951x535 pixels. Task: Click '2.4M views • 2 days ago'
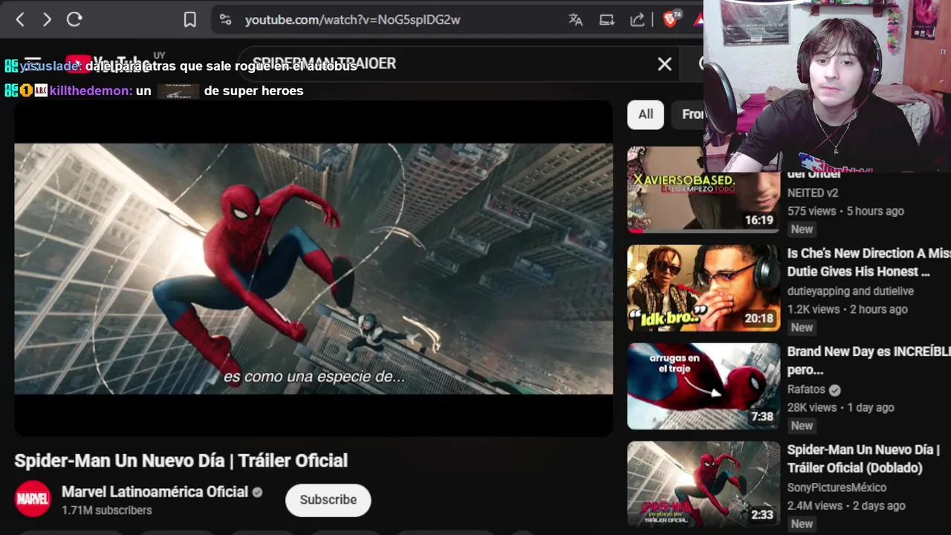tap(846, 505)
